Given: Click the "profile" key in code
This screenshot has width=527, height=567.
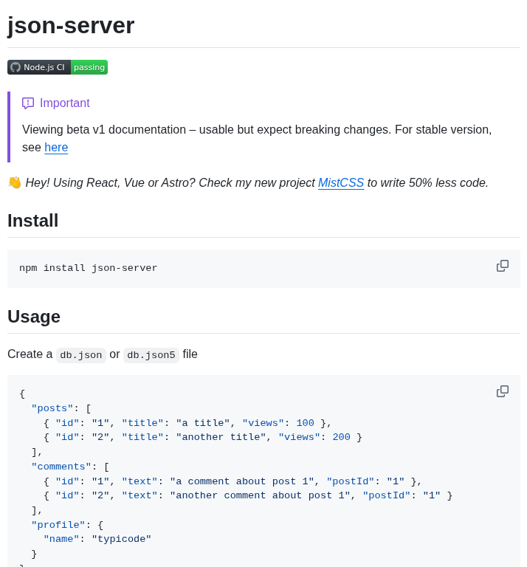Looking at the screenshot, I should pos(58,525).
